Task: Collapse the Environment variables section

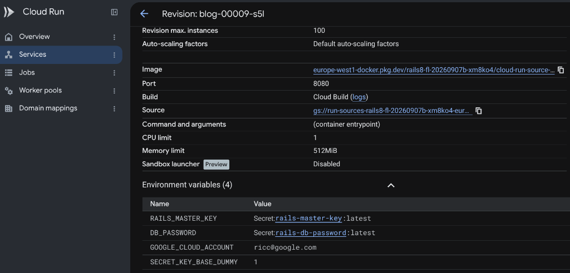Action: coord(391,185)
